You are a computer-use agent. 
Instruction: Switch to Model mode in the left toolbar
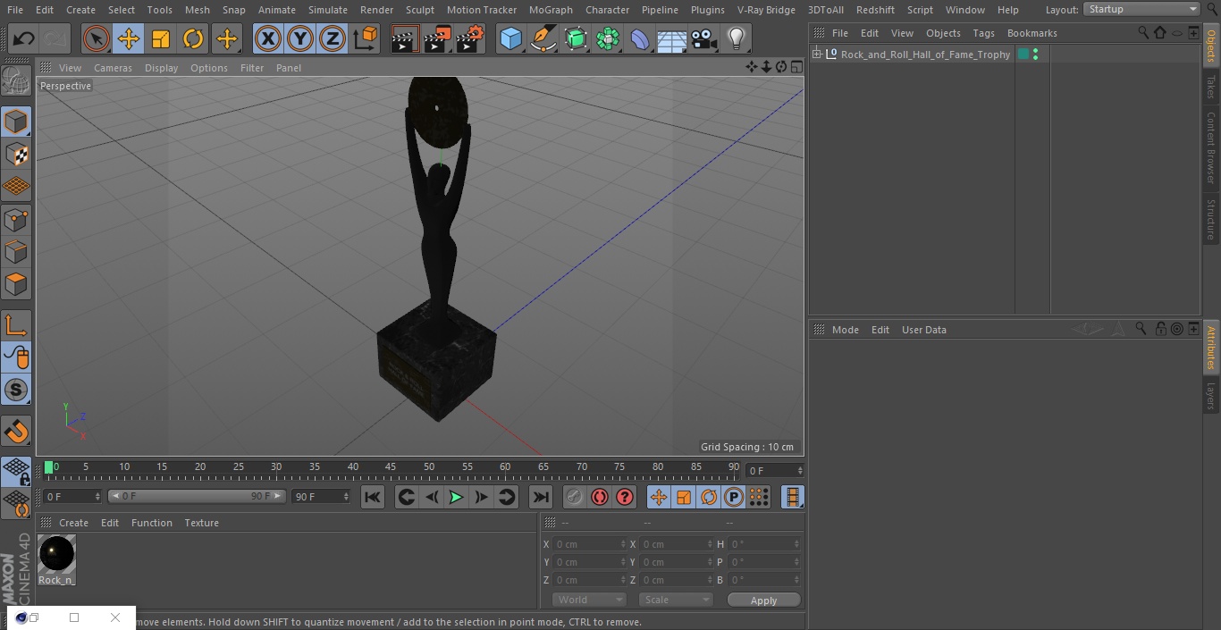pyautogui.click(x=16, y=121)
